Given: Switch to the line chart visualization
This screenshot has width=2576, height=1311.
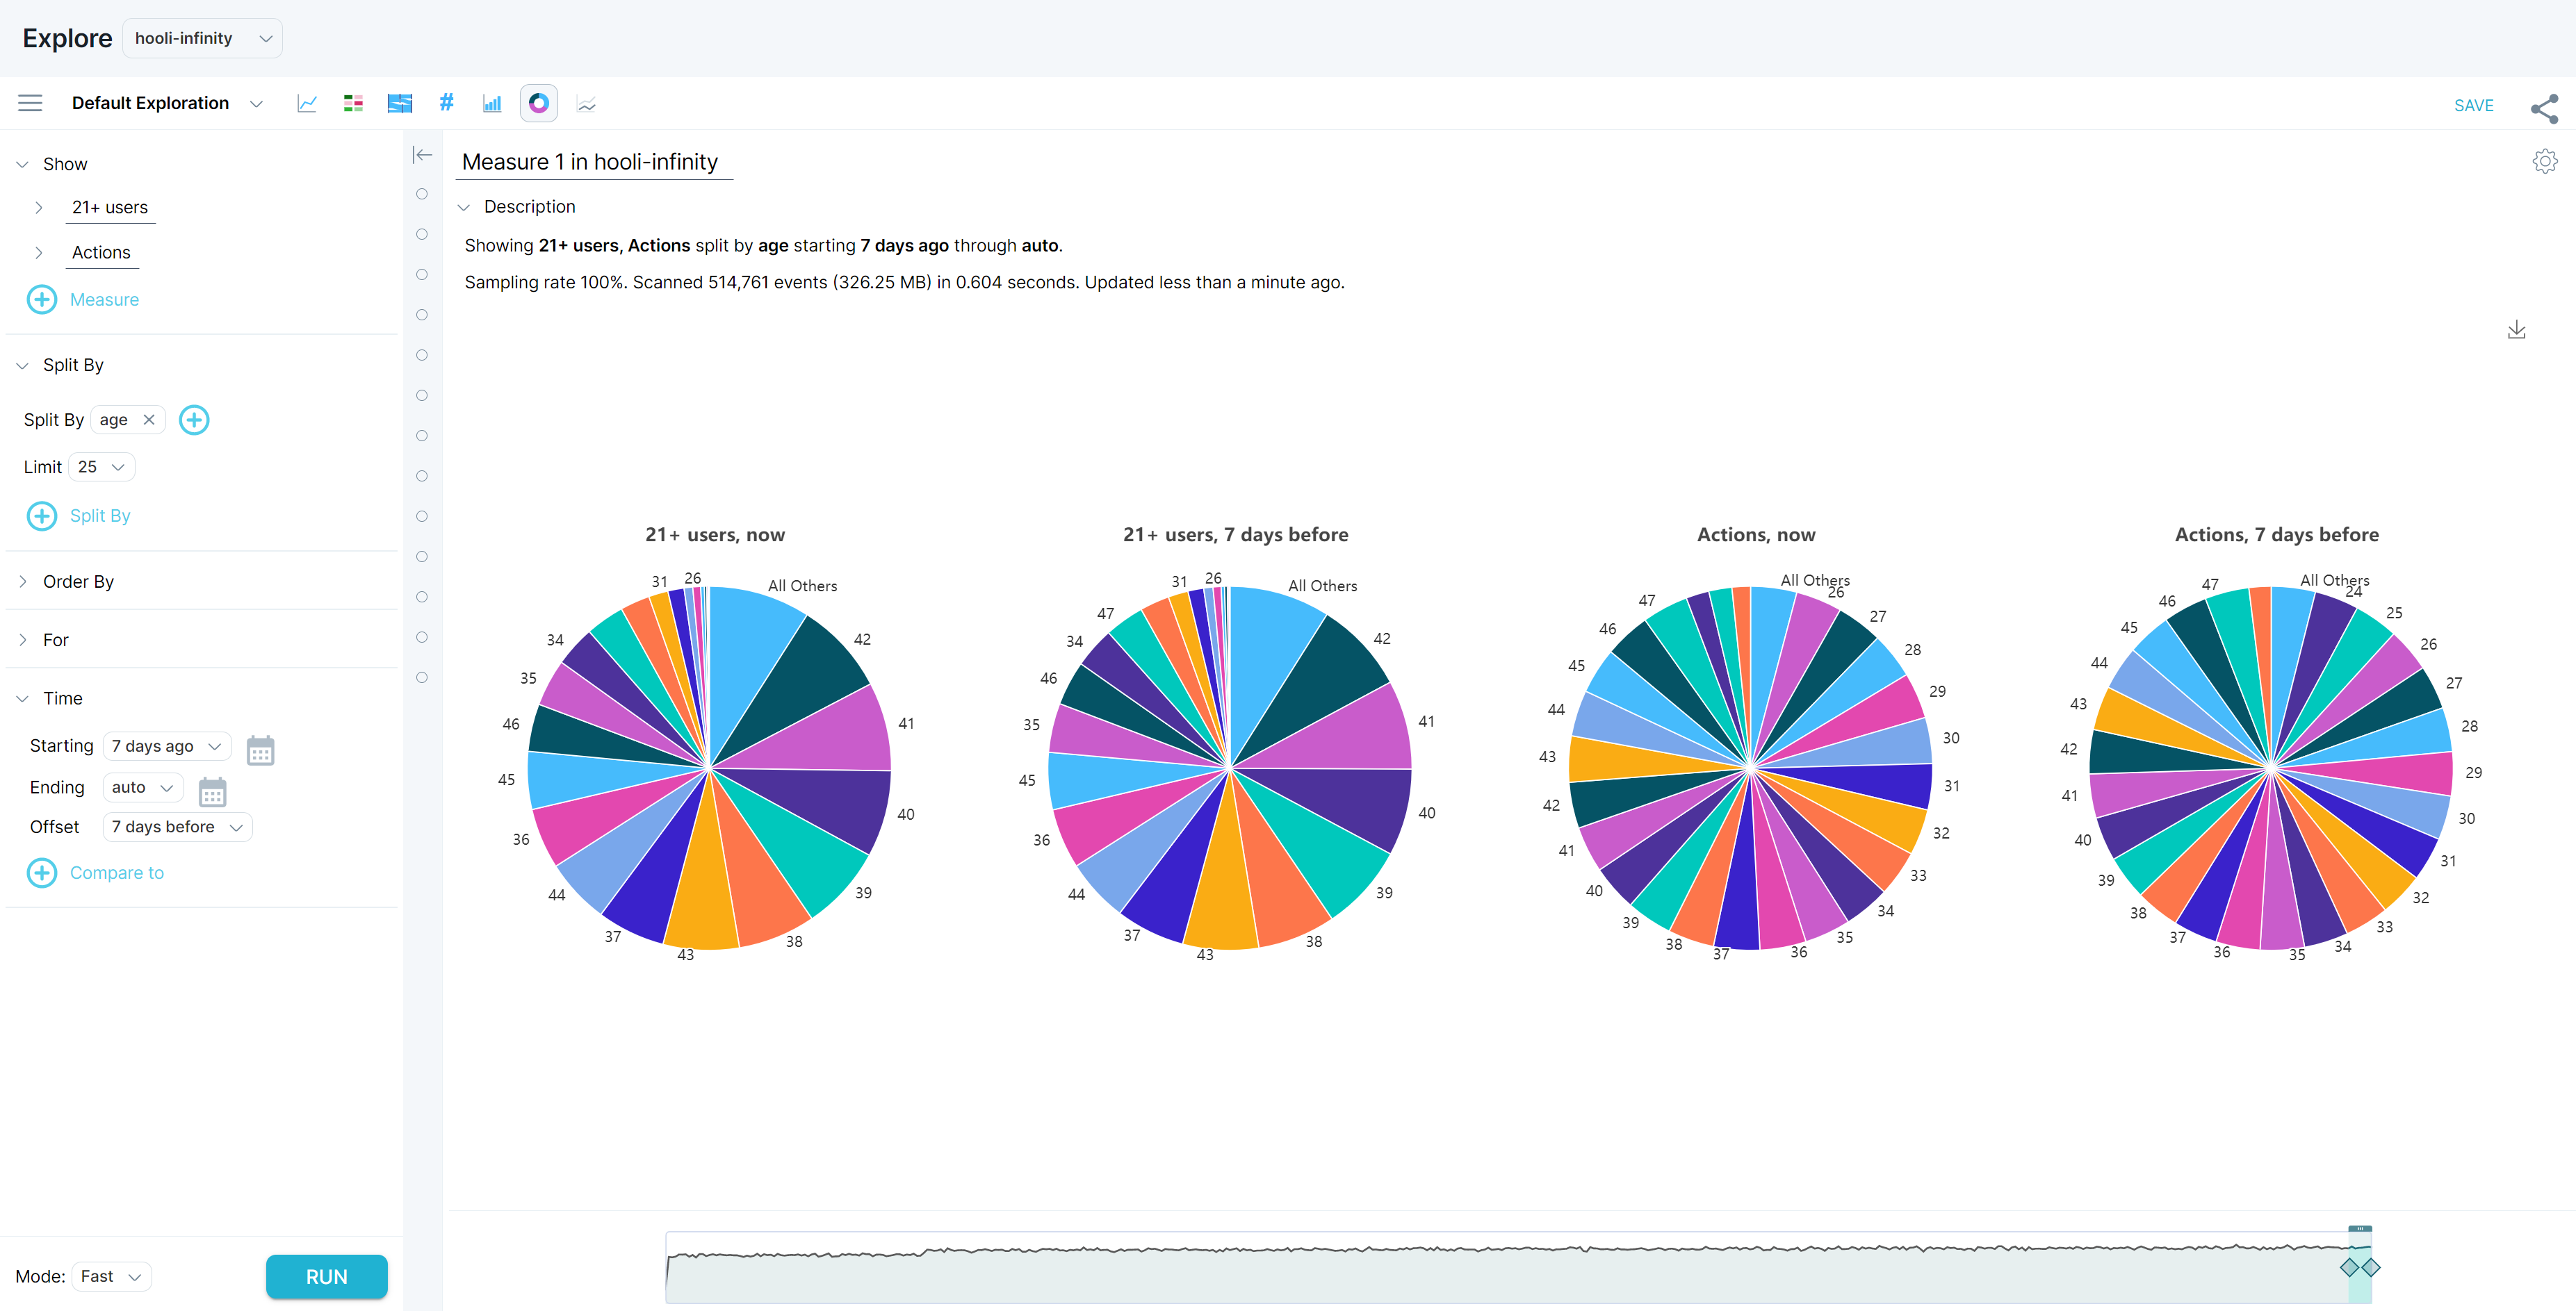Looking at the screenshot, I should [x=307, y=103].
